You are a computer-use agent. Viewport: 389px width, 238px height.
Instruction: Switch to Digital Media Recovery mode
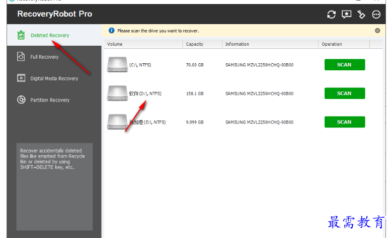[54, 78]
